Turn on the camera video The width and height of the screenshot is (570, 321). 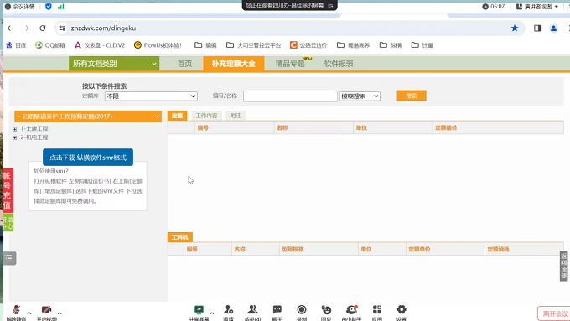tap(47, 310)
